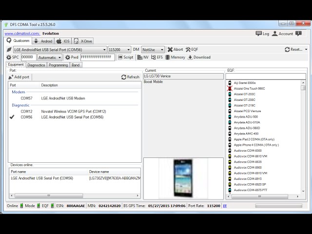This screenshot has width=312, height=234.
Task: Click the feedback speech bubble icon
Action: click(298, 34)
